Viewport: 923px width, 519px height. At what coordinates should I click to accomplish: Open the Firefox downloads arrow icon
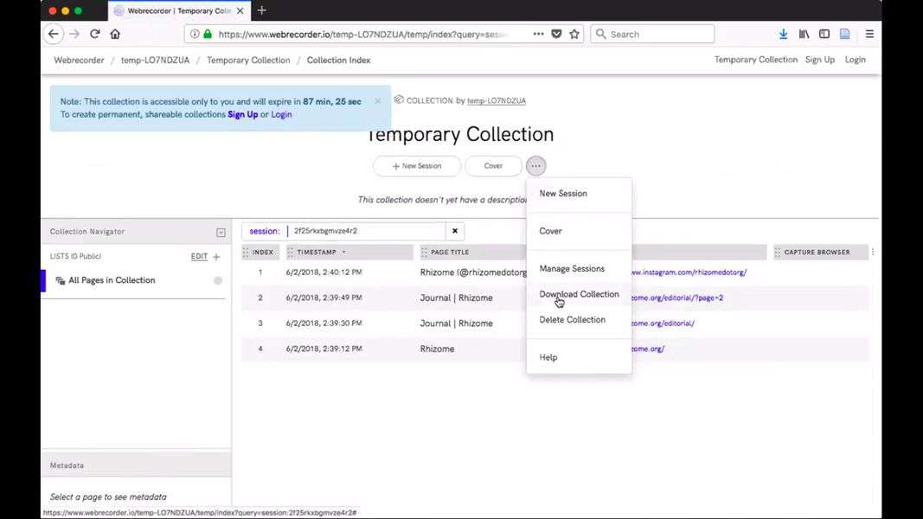pos(783,34)
